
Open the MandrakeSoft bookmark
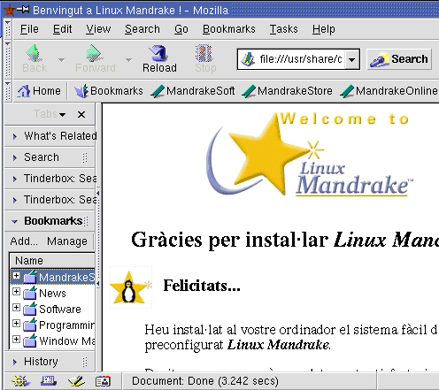193,91
